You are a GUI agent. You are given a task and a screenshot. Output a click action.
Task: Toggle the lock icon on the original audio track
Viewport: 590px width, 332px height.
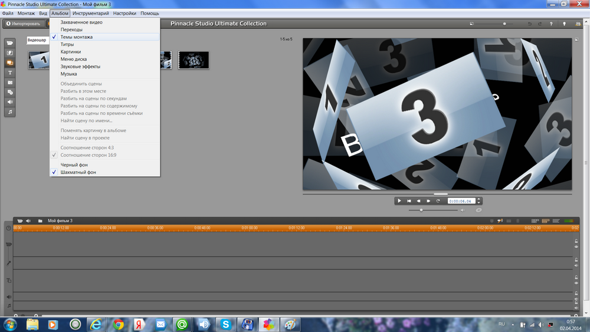click(576, 260)
